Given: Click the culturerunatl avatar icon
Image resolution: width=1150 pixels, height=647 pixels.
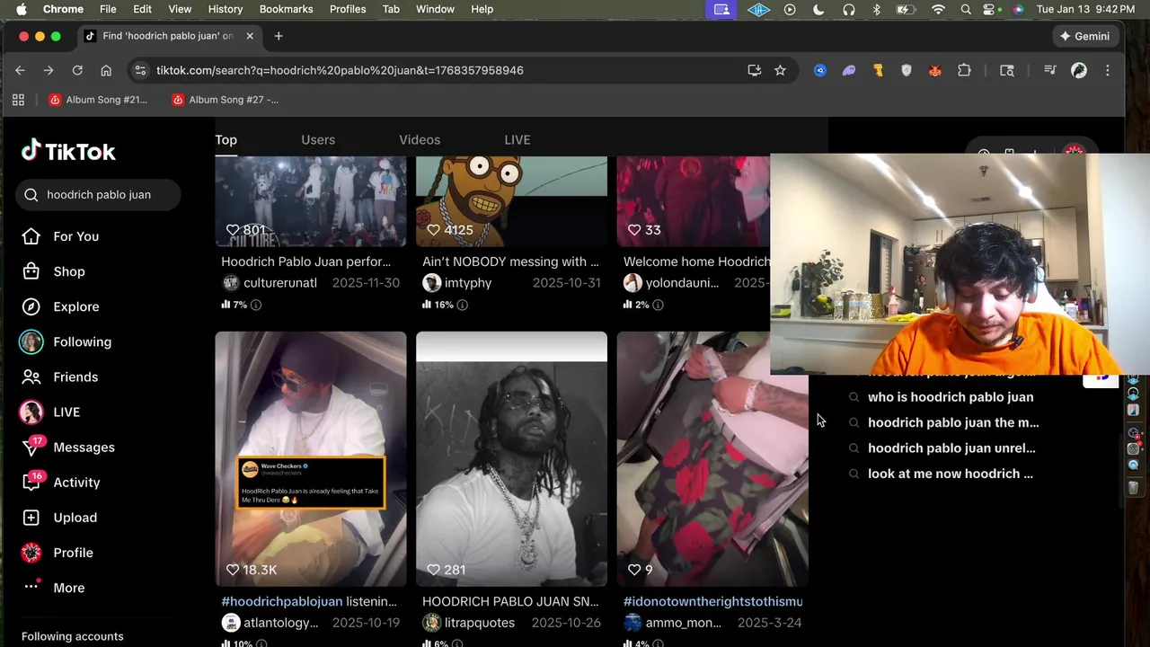Looking at the screenshot, I should coord(231,283).
